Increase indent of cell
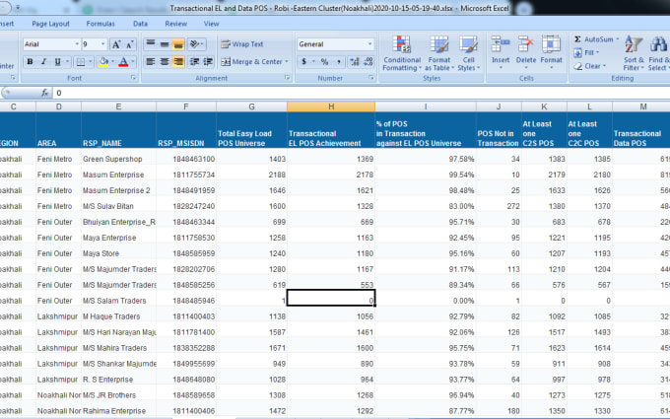The height and width of the screenshot is (419, 670). pyautogui.click(x=208, y=62)
